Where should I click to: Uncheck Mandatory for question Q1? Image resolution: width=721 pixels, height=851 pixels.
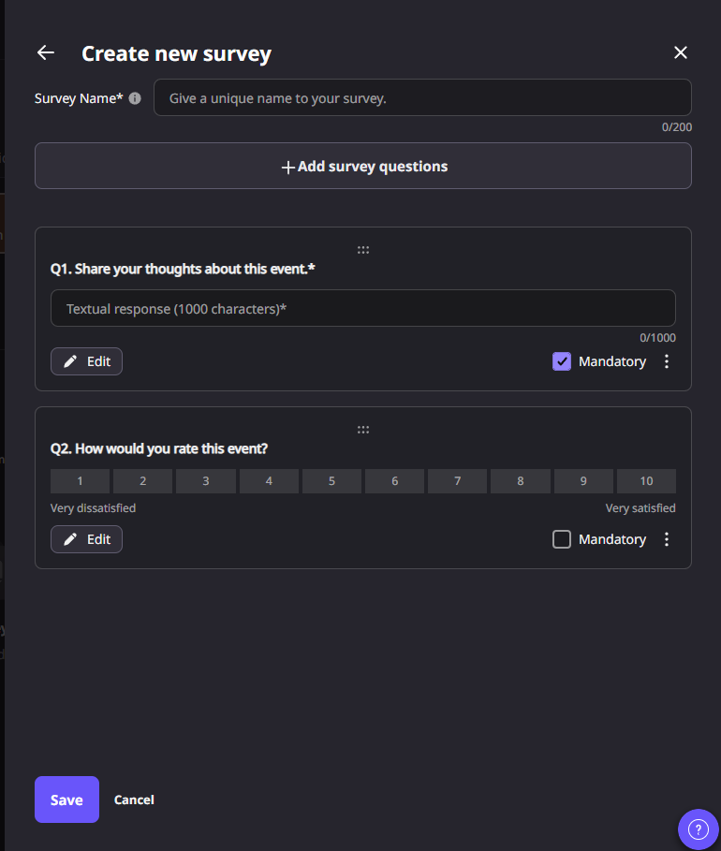(562, 361)
